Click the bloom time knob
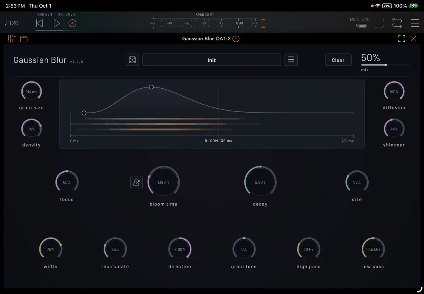Image resolution: width=424 pixels, height=294 pixels. point(164,182)
